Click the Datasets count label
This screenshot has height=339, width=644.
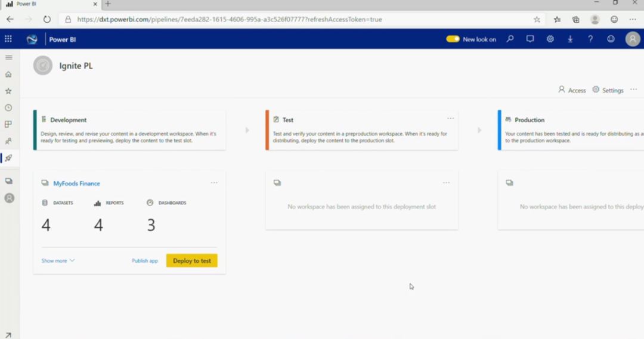[63, 203]
